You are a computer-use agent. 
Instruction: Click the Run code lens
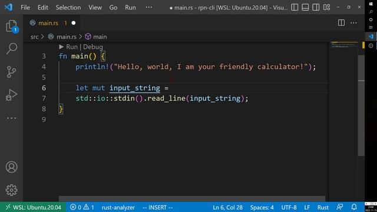tap(72, 47)
